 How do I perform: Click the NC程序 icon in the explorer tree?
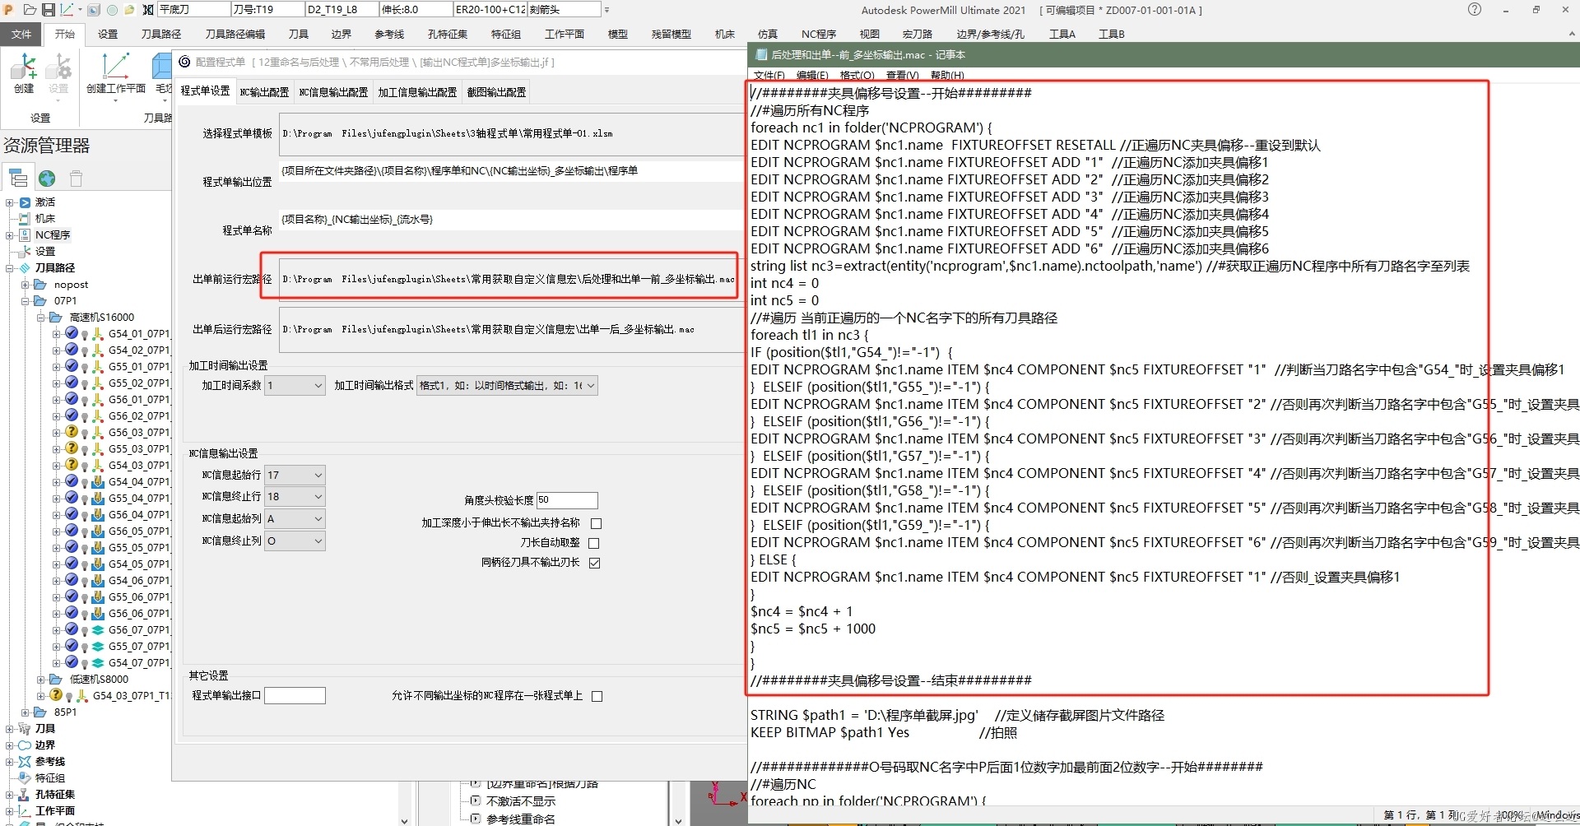point(25,235)
